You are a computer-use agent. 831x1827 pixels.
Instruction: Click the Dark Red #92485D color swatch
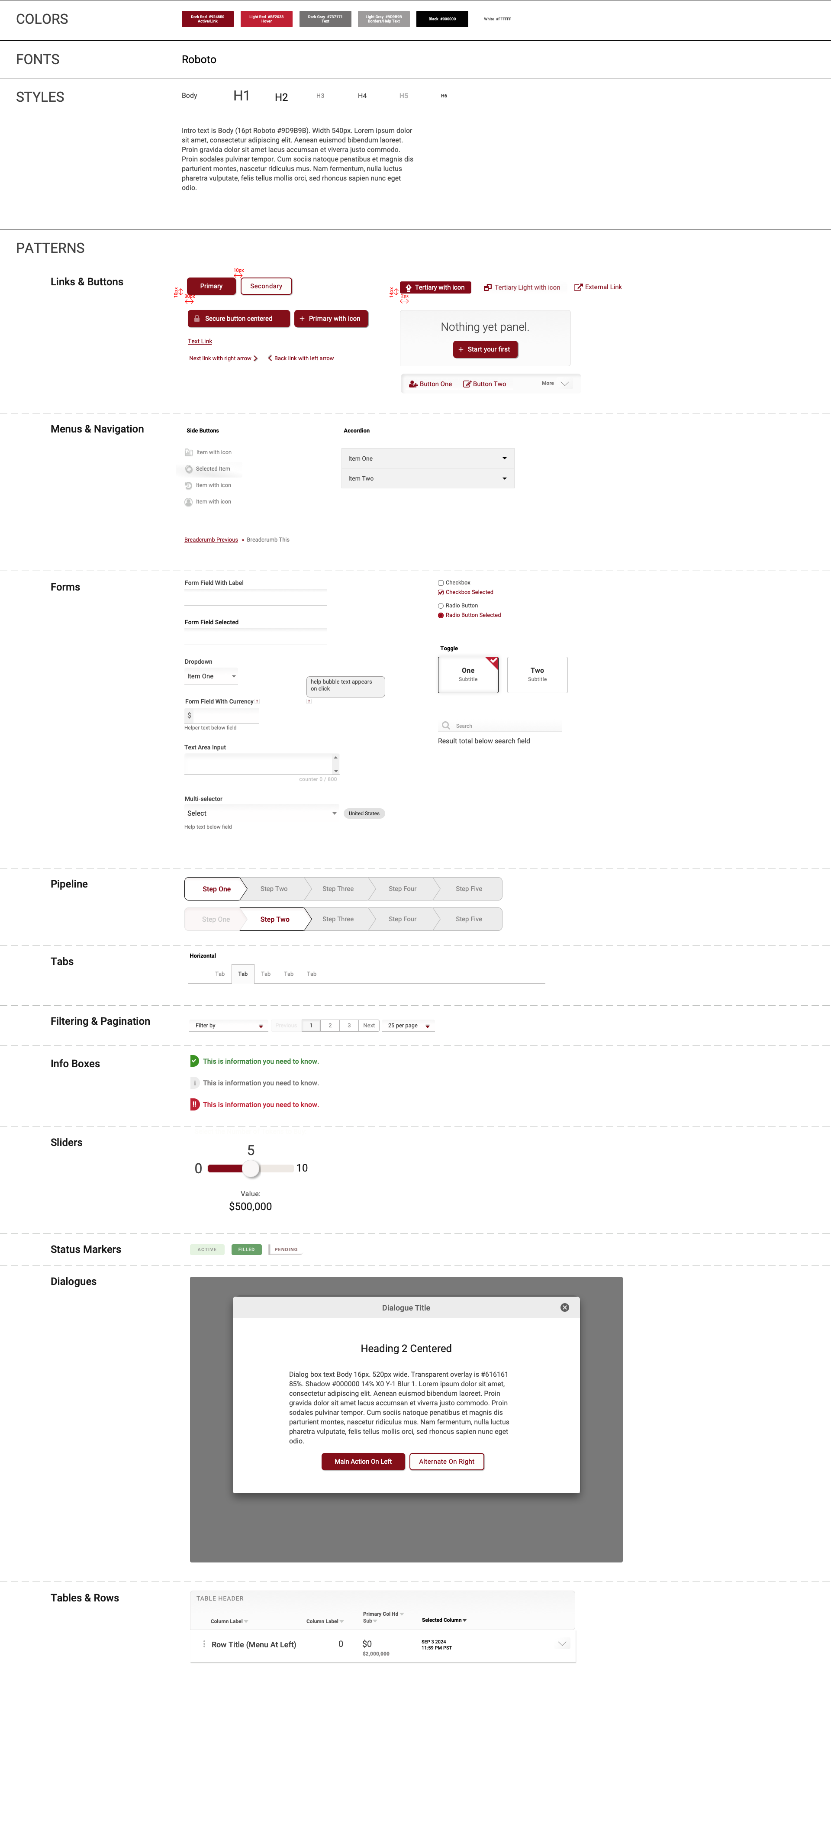coord(208,19)
